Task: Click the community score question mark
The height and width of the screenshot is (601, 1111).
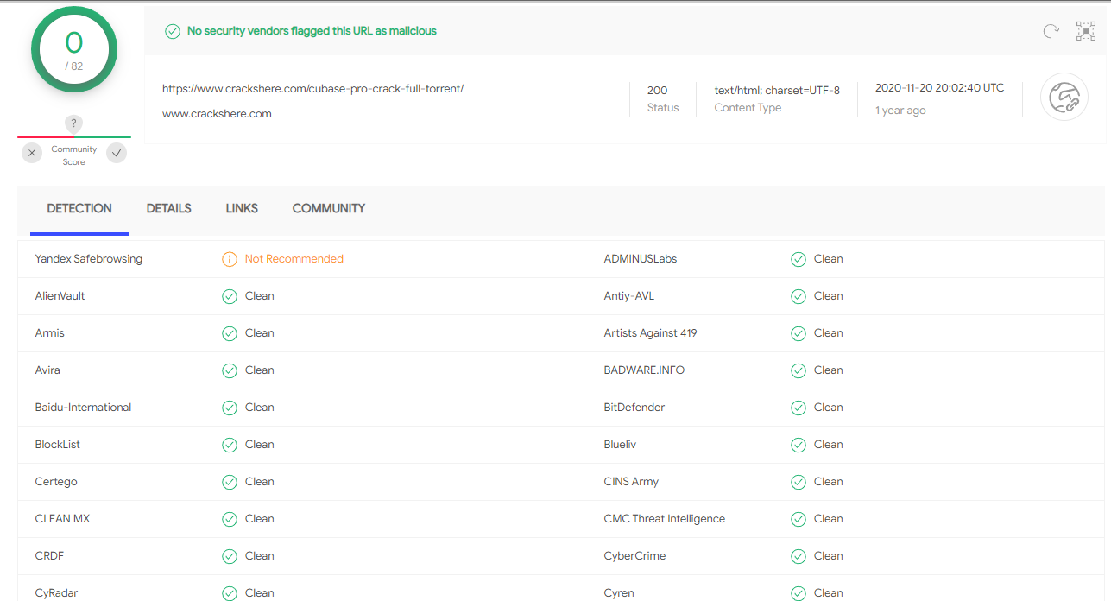Action: click(x=74, y=123)
